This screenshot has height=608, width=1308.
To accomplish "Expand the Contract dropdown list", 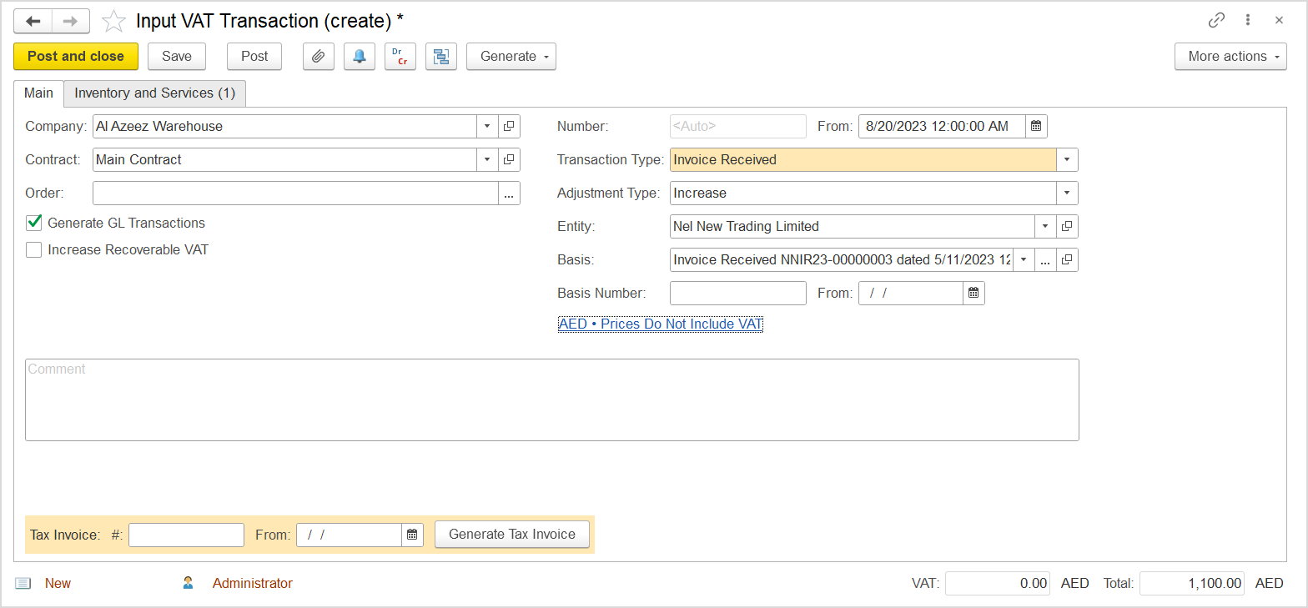I will pos(487,160).
